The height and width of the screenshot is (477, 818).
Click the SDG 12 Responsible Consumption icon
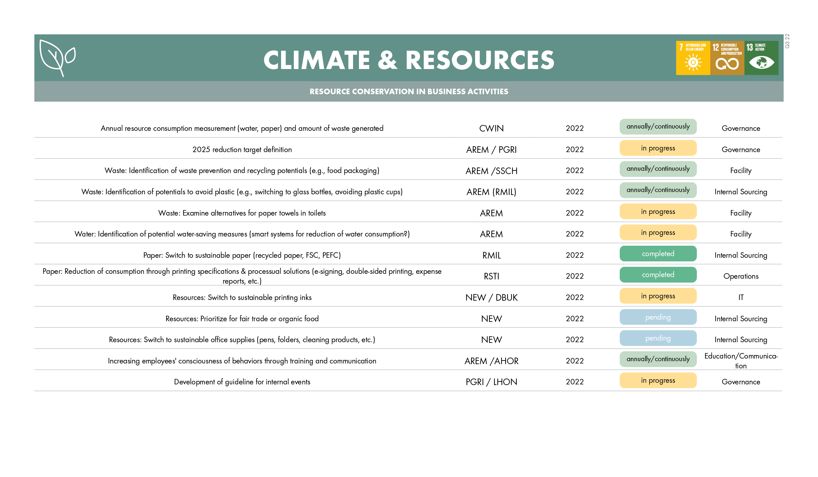[727, 58]
